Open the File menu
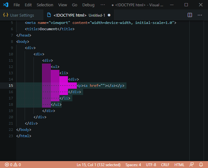This screenshot has height=168, width=208. click(16, 5)
